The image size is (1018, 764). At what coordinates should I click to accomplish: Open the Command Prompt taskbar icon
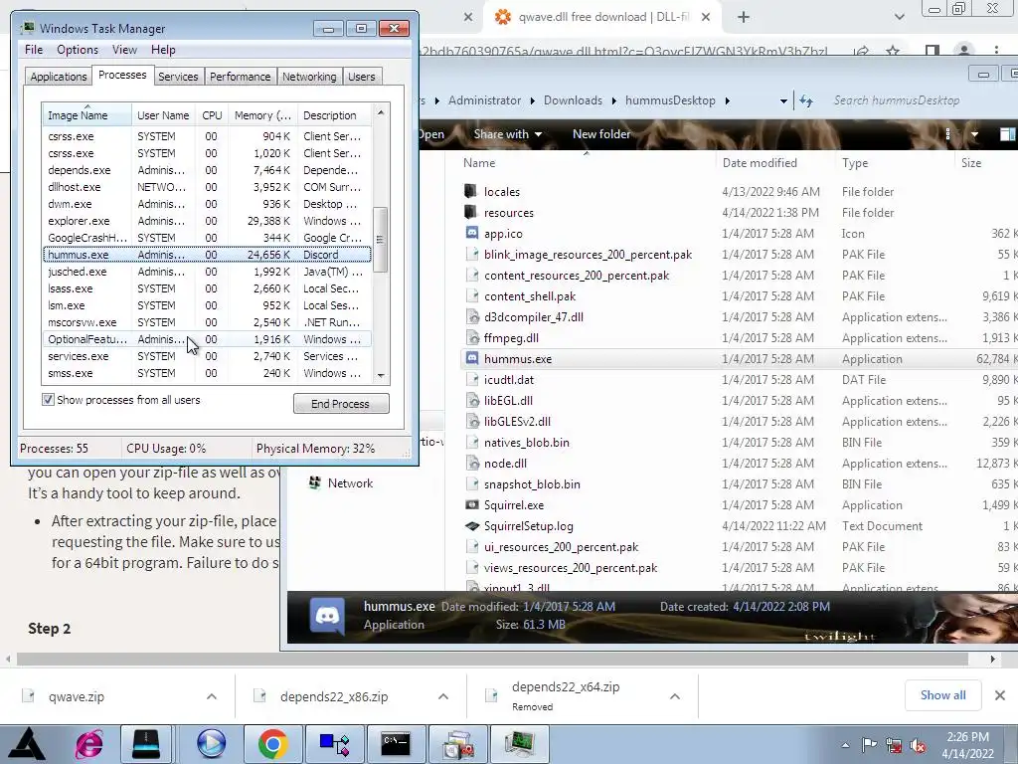click(396, 744)
